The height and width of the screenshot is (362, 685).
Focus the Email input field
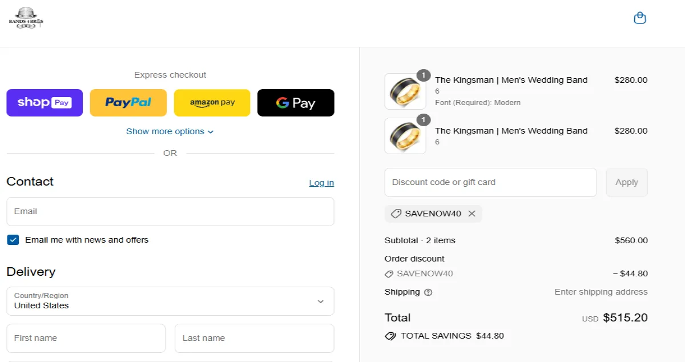(x=170, y=211)
